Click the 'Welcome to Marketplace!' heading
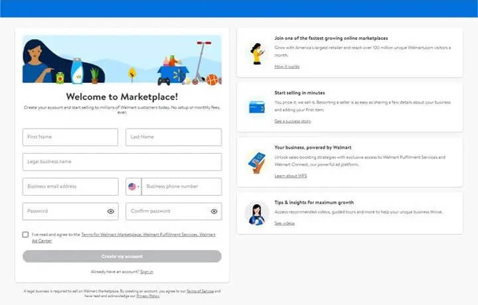The height and width of the screenshot is (305, 478). pos(122,97)
